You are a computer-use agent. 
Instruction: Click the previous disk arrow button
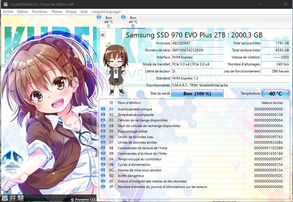coord(103,35)
